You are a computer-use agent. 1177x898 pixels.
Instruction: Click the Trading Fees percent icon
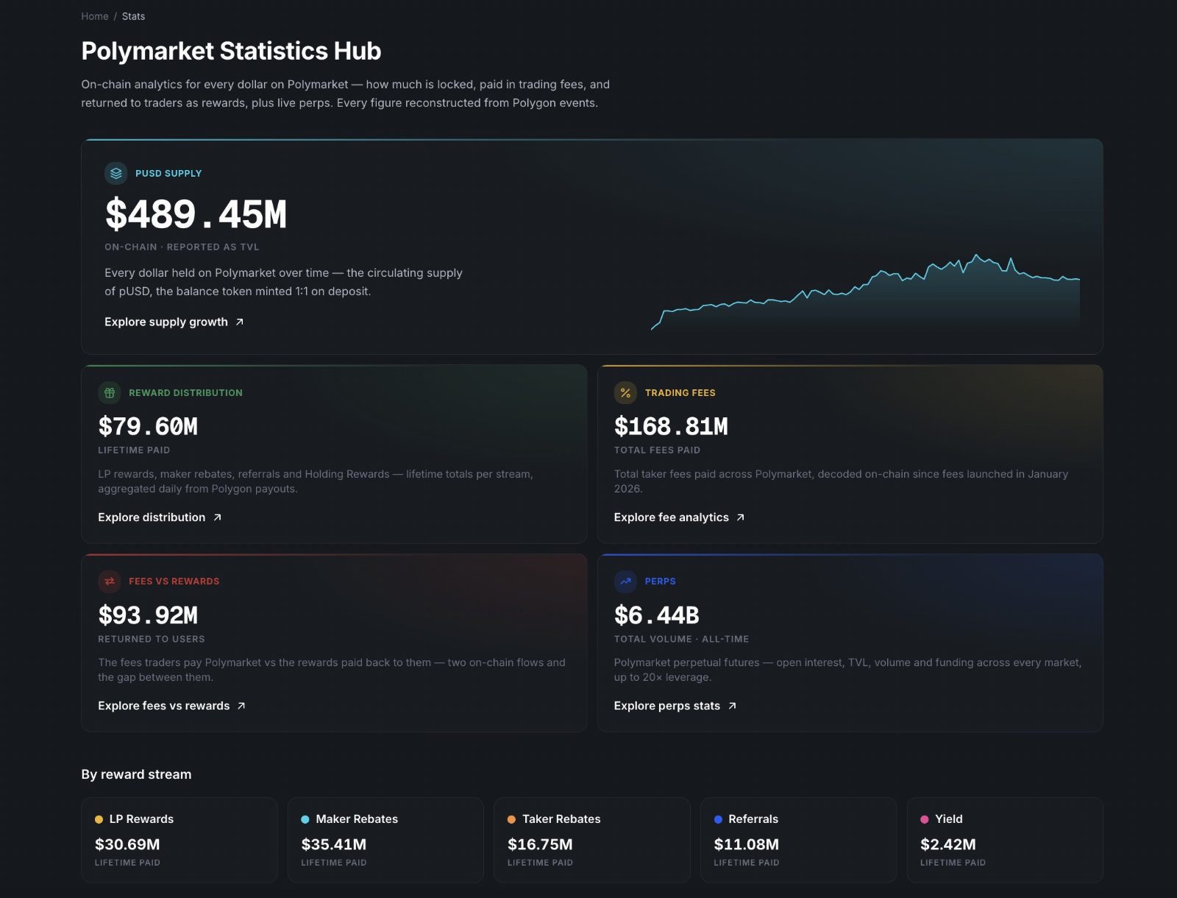pos(625,392)
